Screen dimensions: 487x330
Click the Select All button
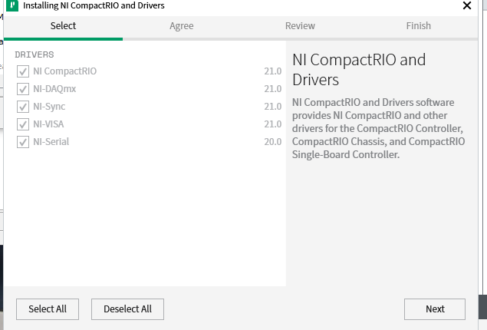[x=48, y=309]
